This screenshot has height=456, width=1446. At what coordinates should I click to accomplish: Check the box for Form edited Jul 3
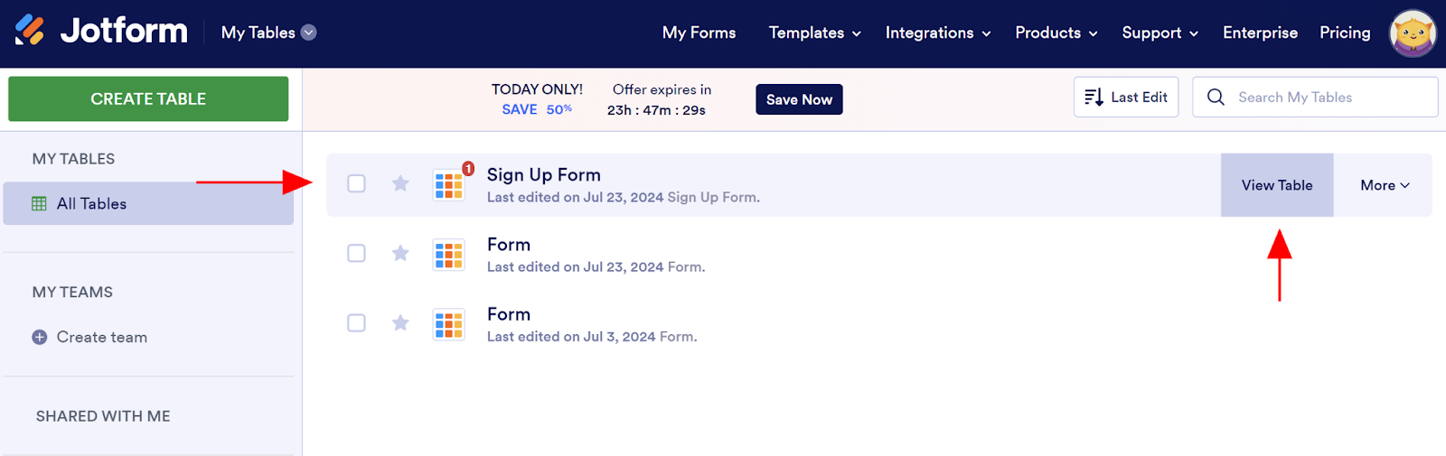(x=357, y=323)
